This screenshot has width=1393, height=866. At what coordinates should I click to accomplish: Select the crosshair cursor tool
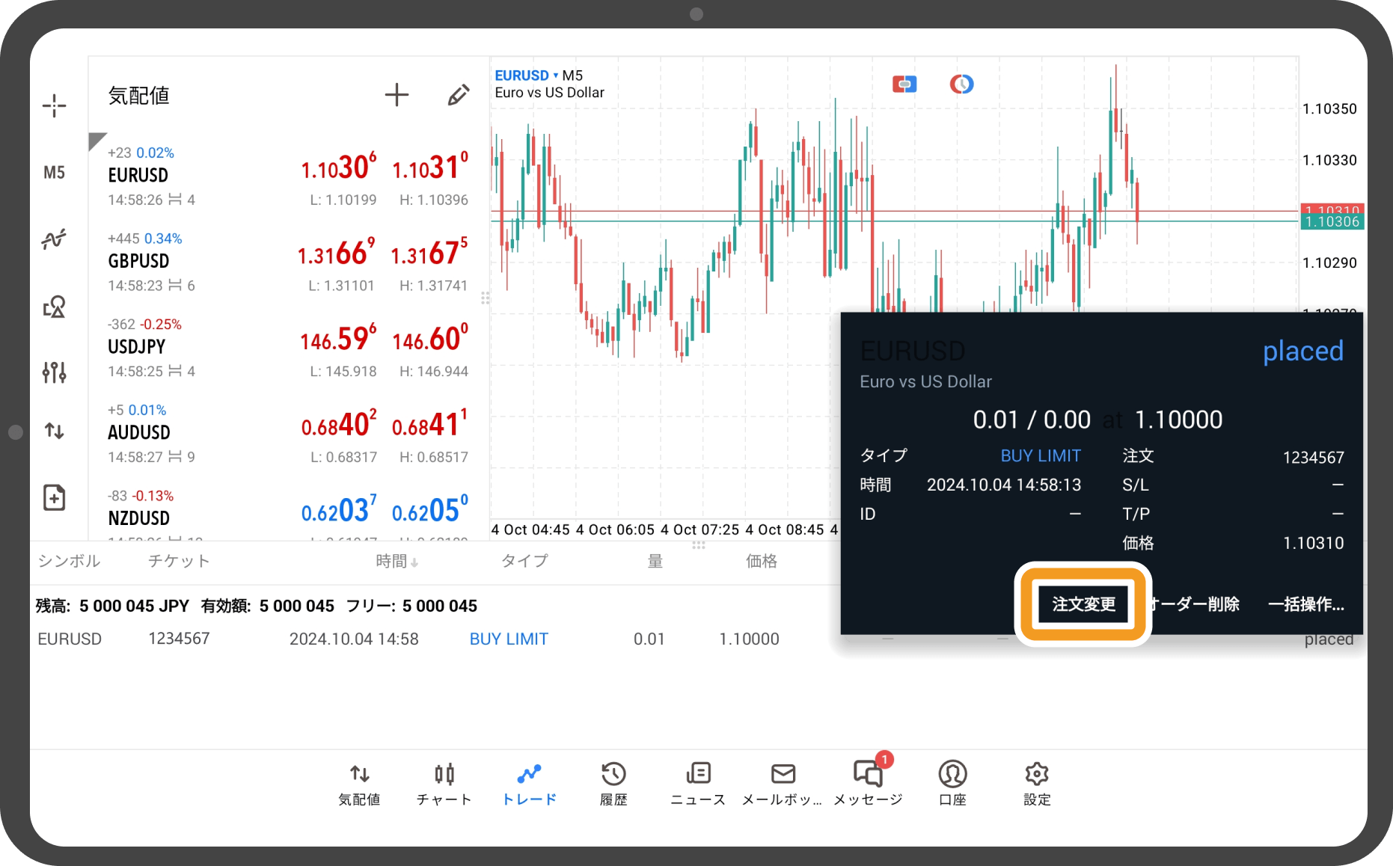pos(54,105)
